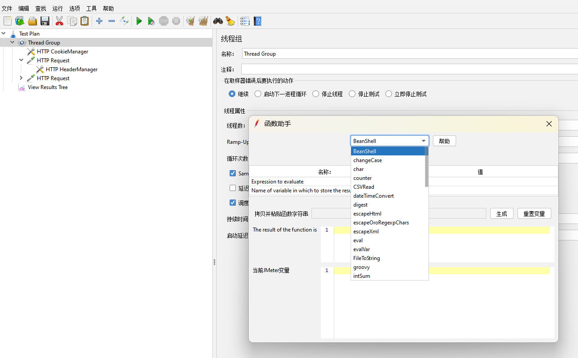Choose the 停止线程 radio button
This screenshot has height=358, width=578.
[x=315, y=94]
